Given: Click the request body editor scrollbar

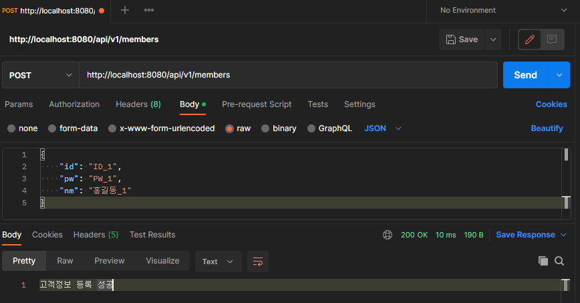Looking at the screenshot, I should coord(566,155).
